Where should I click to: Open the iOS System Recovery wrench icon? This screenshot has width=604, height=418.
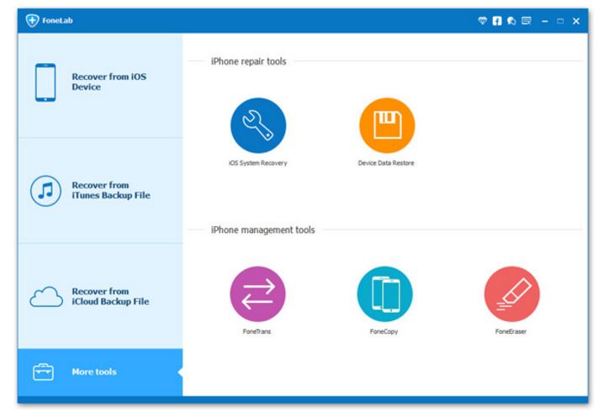coord(258,125)
